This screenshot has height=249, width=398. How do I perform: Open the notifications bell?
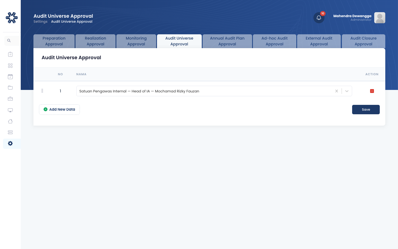[x=319, y=18]
